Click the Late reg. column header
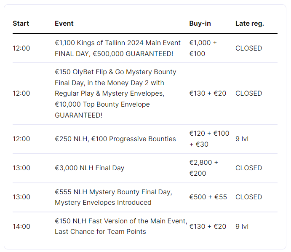The image size is (291, 252). (249, 24)
